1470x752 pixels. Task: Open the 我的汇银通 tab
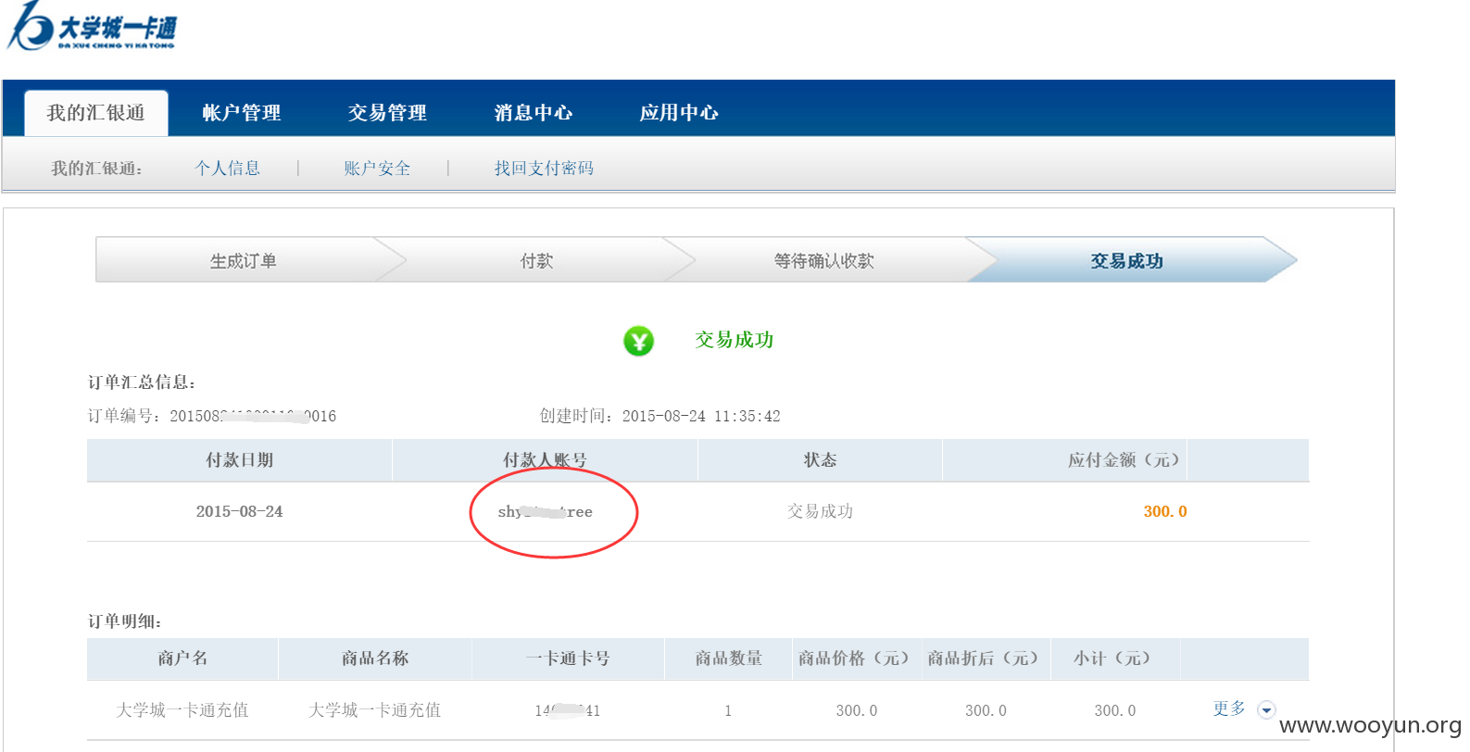pos(96,113)
